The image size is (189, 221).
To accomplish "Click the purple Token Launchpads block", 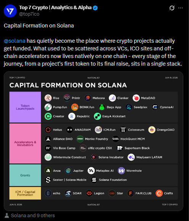I will click(x=25, y=107).
